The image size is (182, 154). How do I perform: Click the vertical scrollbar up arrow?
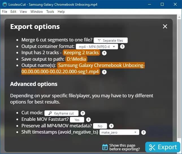(x=179, y=17)
